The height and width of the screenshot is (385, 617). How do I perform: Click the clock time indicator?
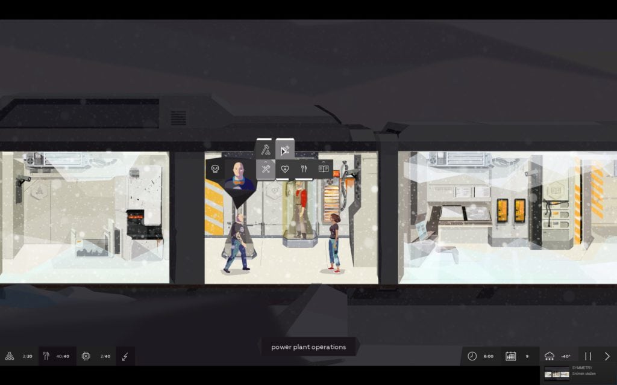point(472,356)
